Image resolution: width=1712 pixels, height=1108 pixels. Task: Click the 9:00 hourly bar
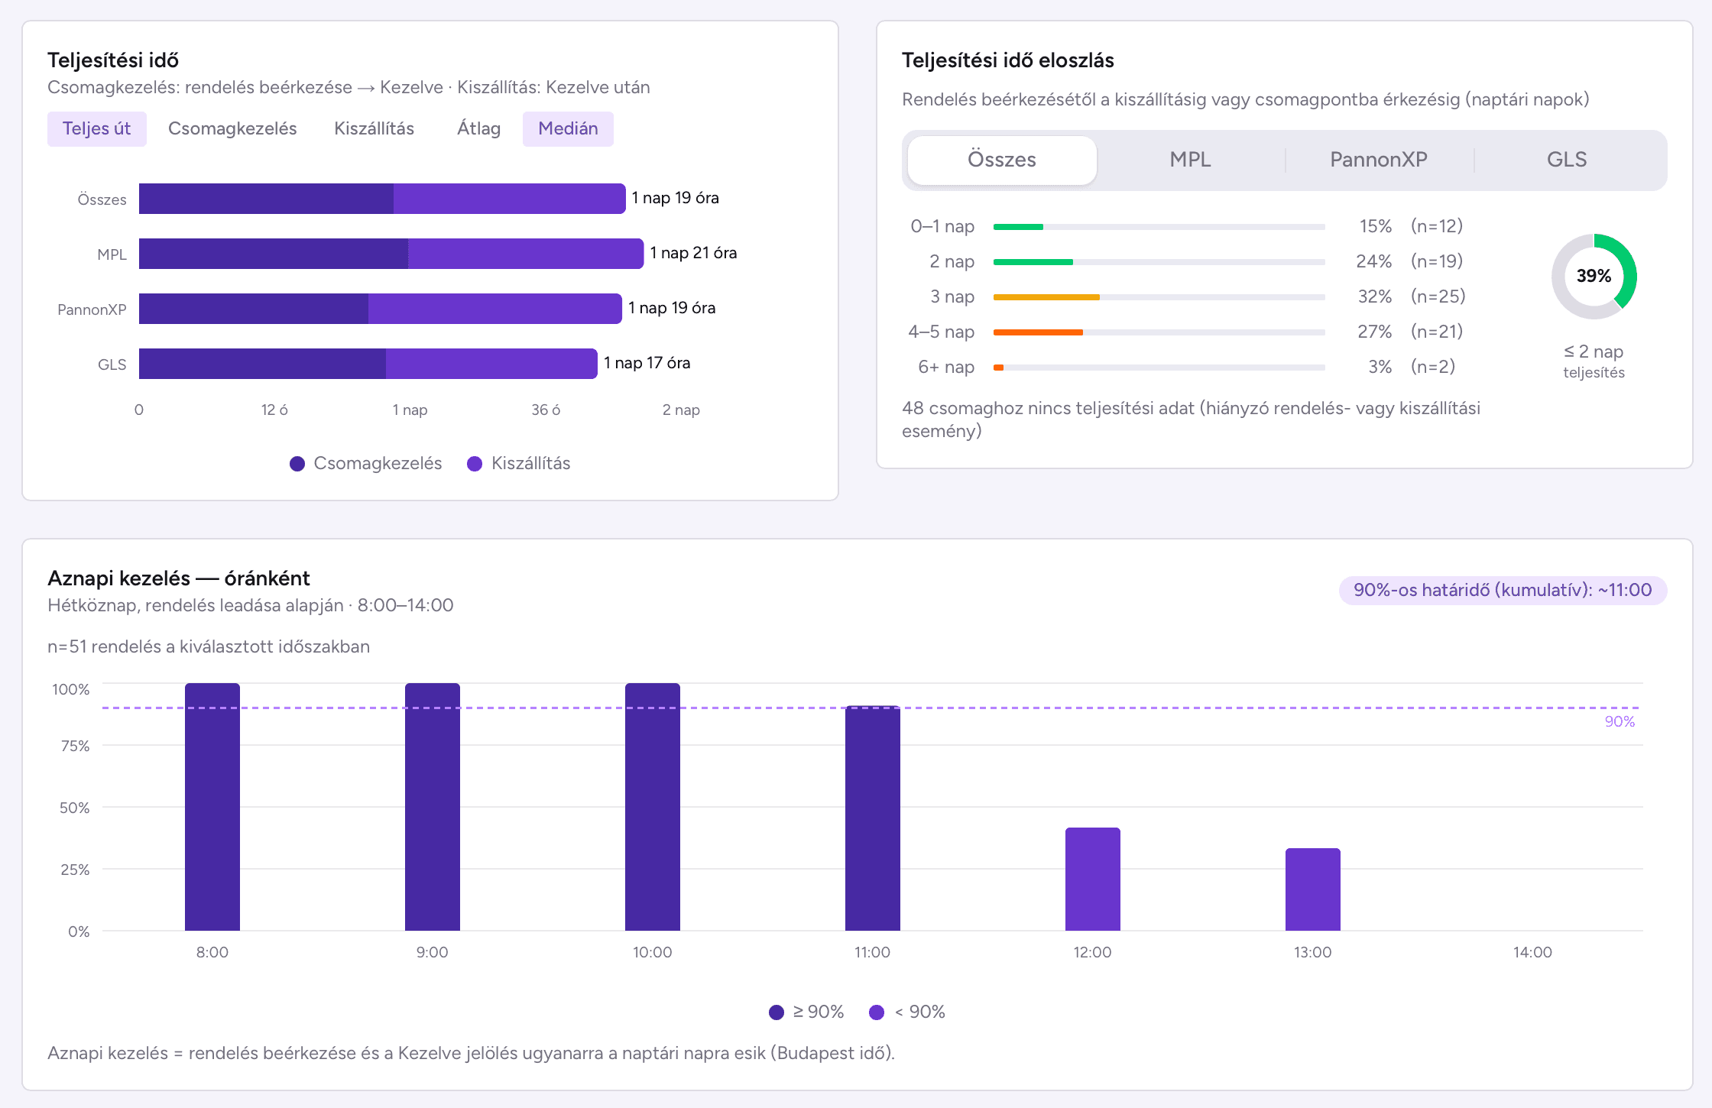pyautogui.click(x=433, y=807)
